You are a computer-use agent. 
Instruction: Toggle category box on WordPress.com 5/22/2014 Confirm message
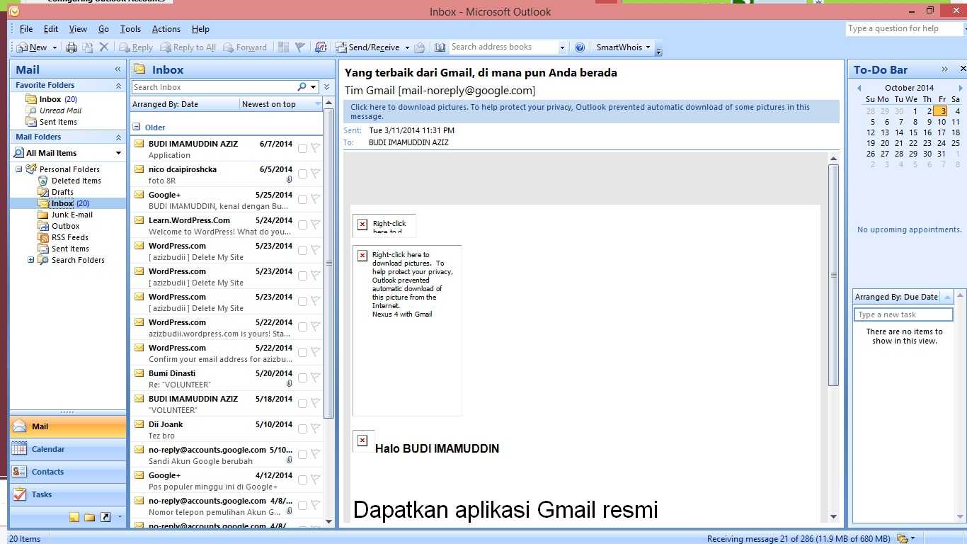pos(302,352)
